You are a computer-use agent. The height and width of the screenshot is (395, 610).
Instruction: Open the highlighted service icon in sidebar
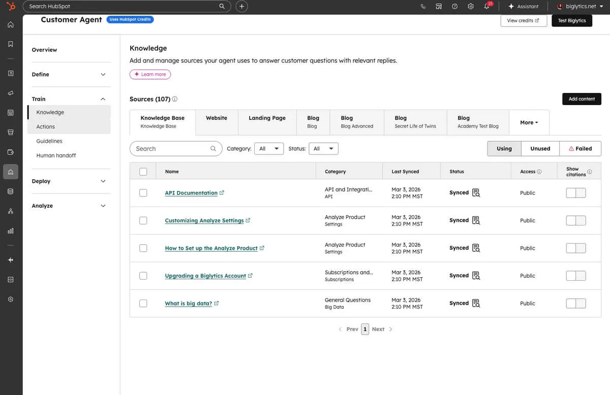[x=11, y=172]
